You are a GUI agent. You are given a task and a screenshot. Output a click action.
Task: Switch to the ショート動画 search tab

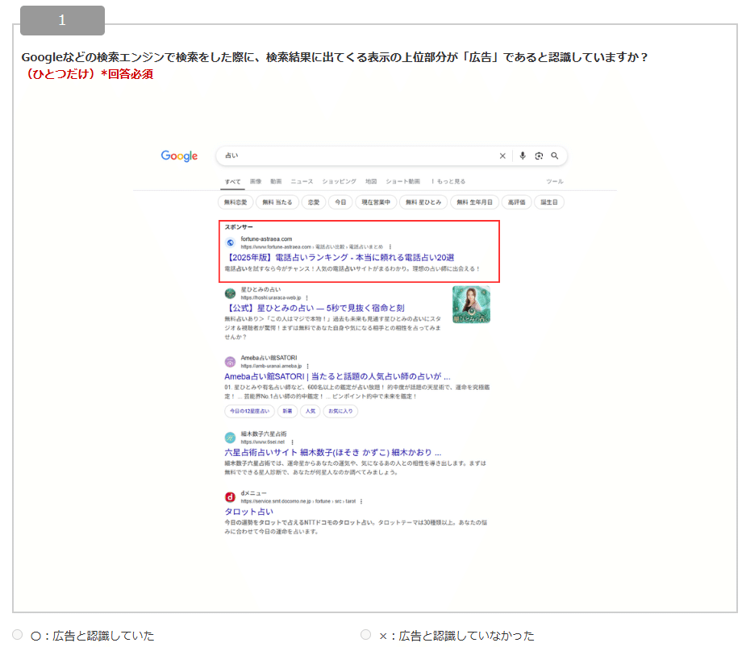[x=402, y=181]
